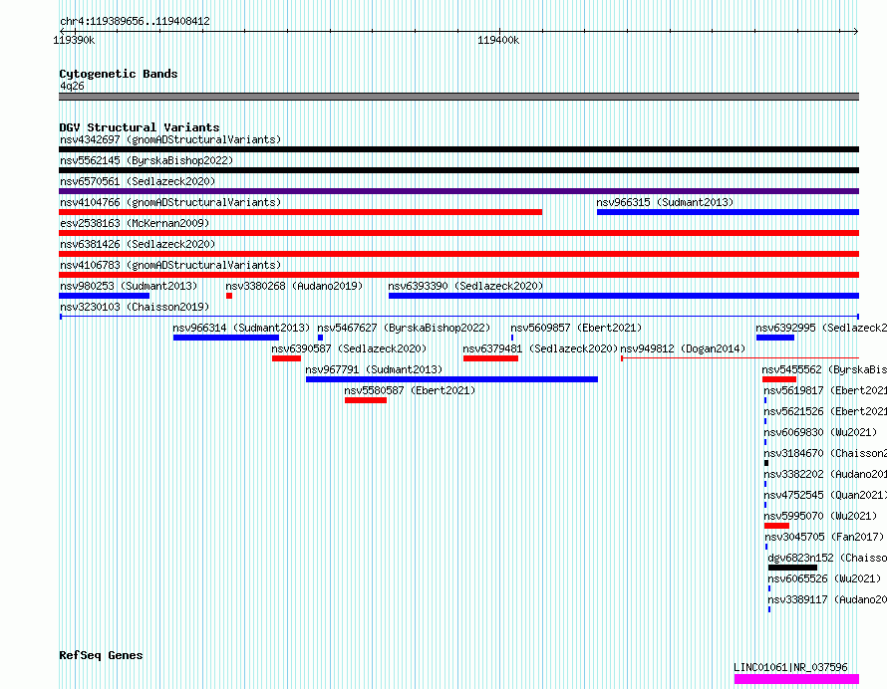
Task: Click the 4q26 band label
Action: tap(72, 86)
